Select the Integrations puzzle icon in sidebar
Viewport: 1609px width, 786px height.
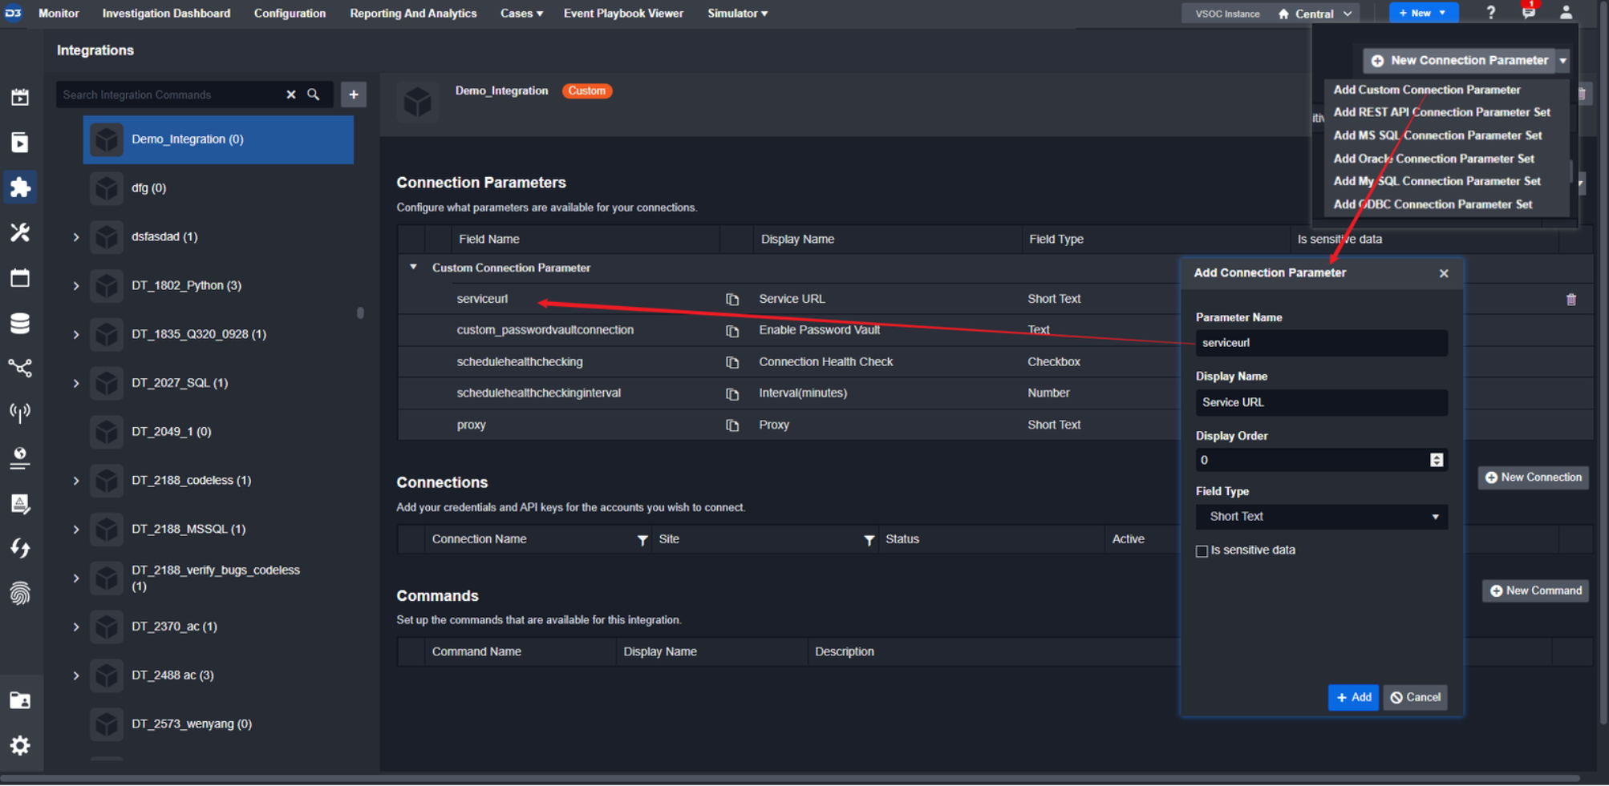pos(20,187)
